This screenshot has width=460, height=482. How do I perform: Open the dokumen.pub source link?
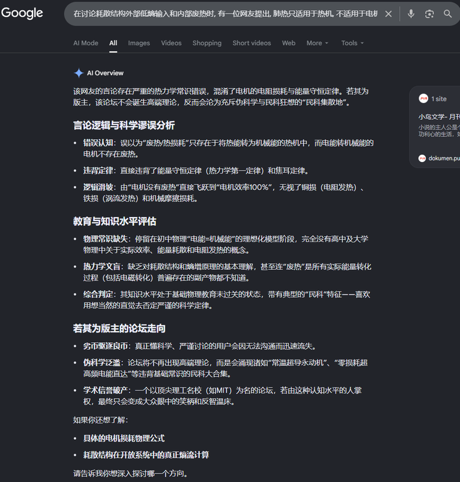tap(444, 158)
